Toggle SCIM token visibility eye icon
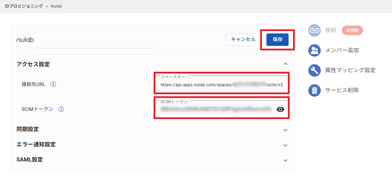The width and height of the screenshot is (392, 176). click(281, 109)
